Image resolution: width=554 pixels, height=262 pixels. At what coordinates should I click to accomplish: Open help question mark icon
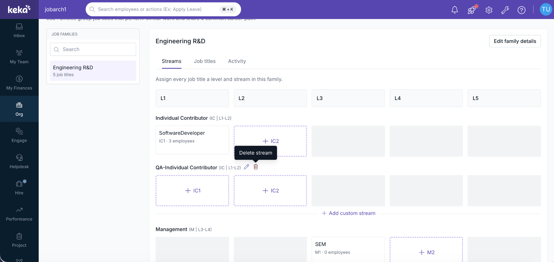[x=522, y=10]
